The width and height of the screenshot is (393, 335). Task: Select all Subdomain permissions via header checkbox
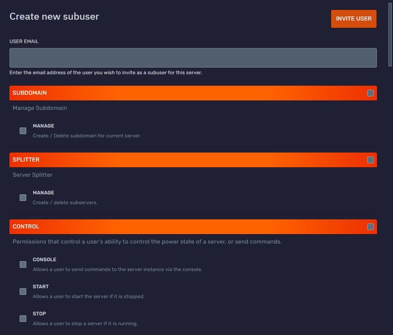coord(370,93)
